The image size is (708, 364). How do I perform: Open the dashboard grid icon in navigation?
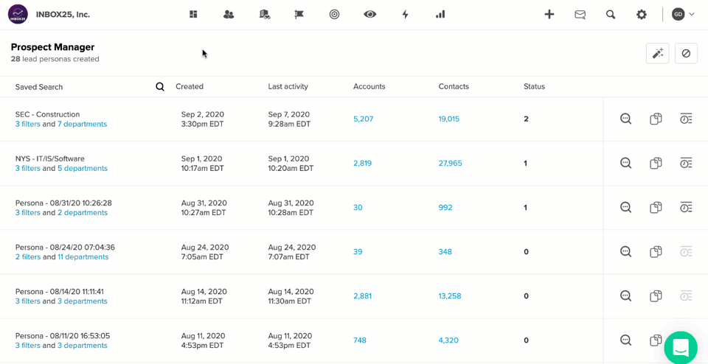pos(193,15)
